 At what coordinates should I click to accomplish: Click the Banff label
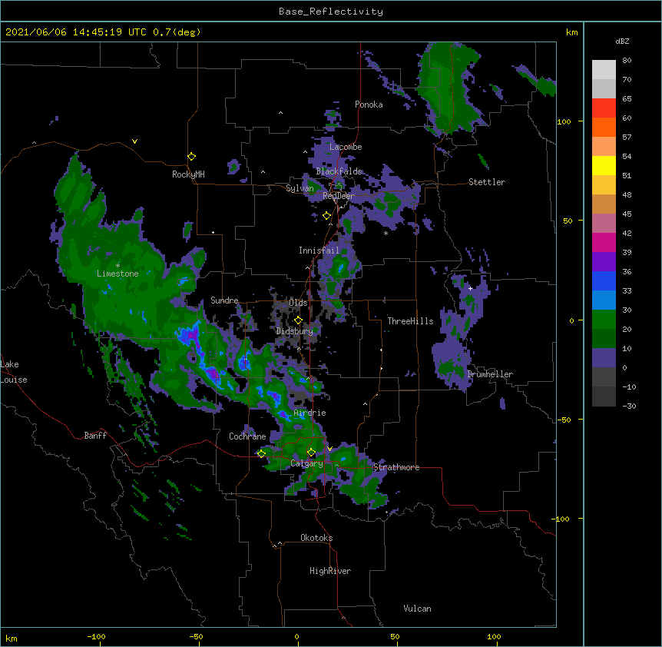coord(95,436)
